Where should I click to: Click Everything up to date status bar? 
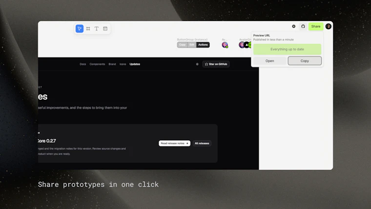tap(287, 49)
